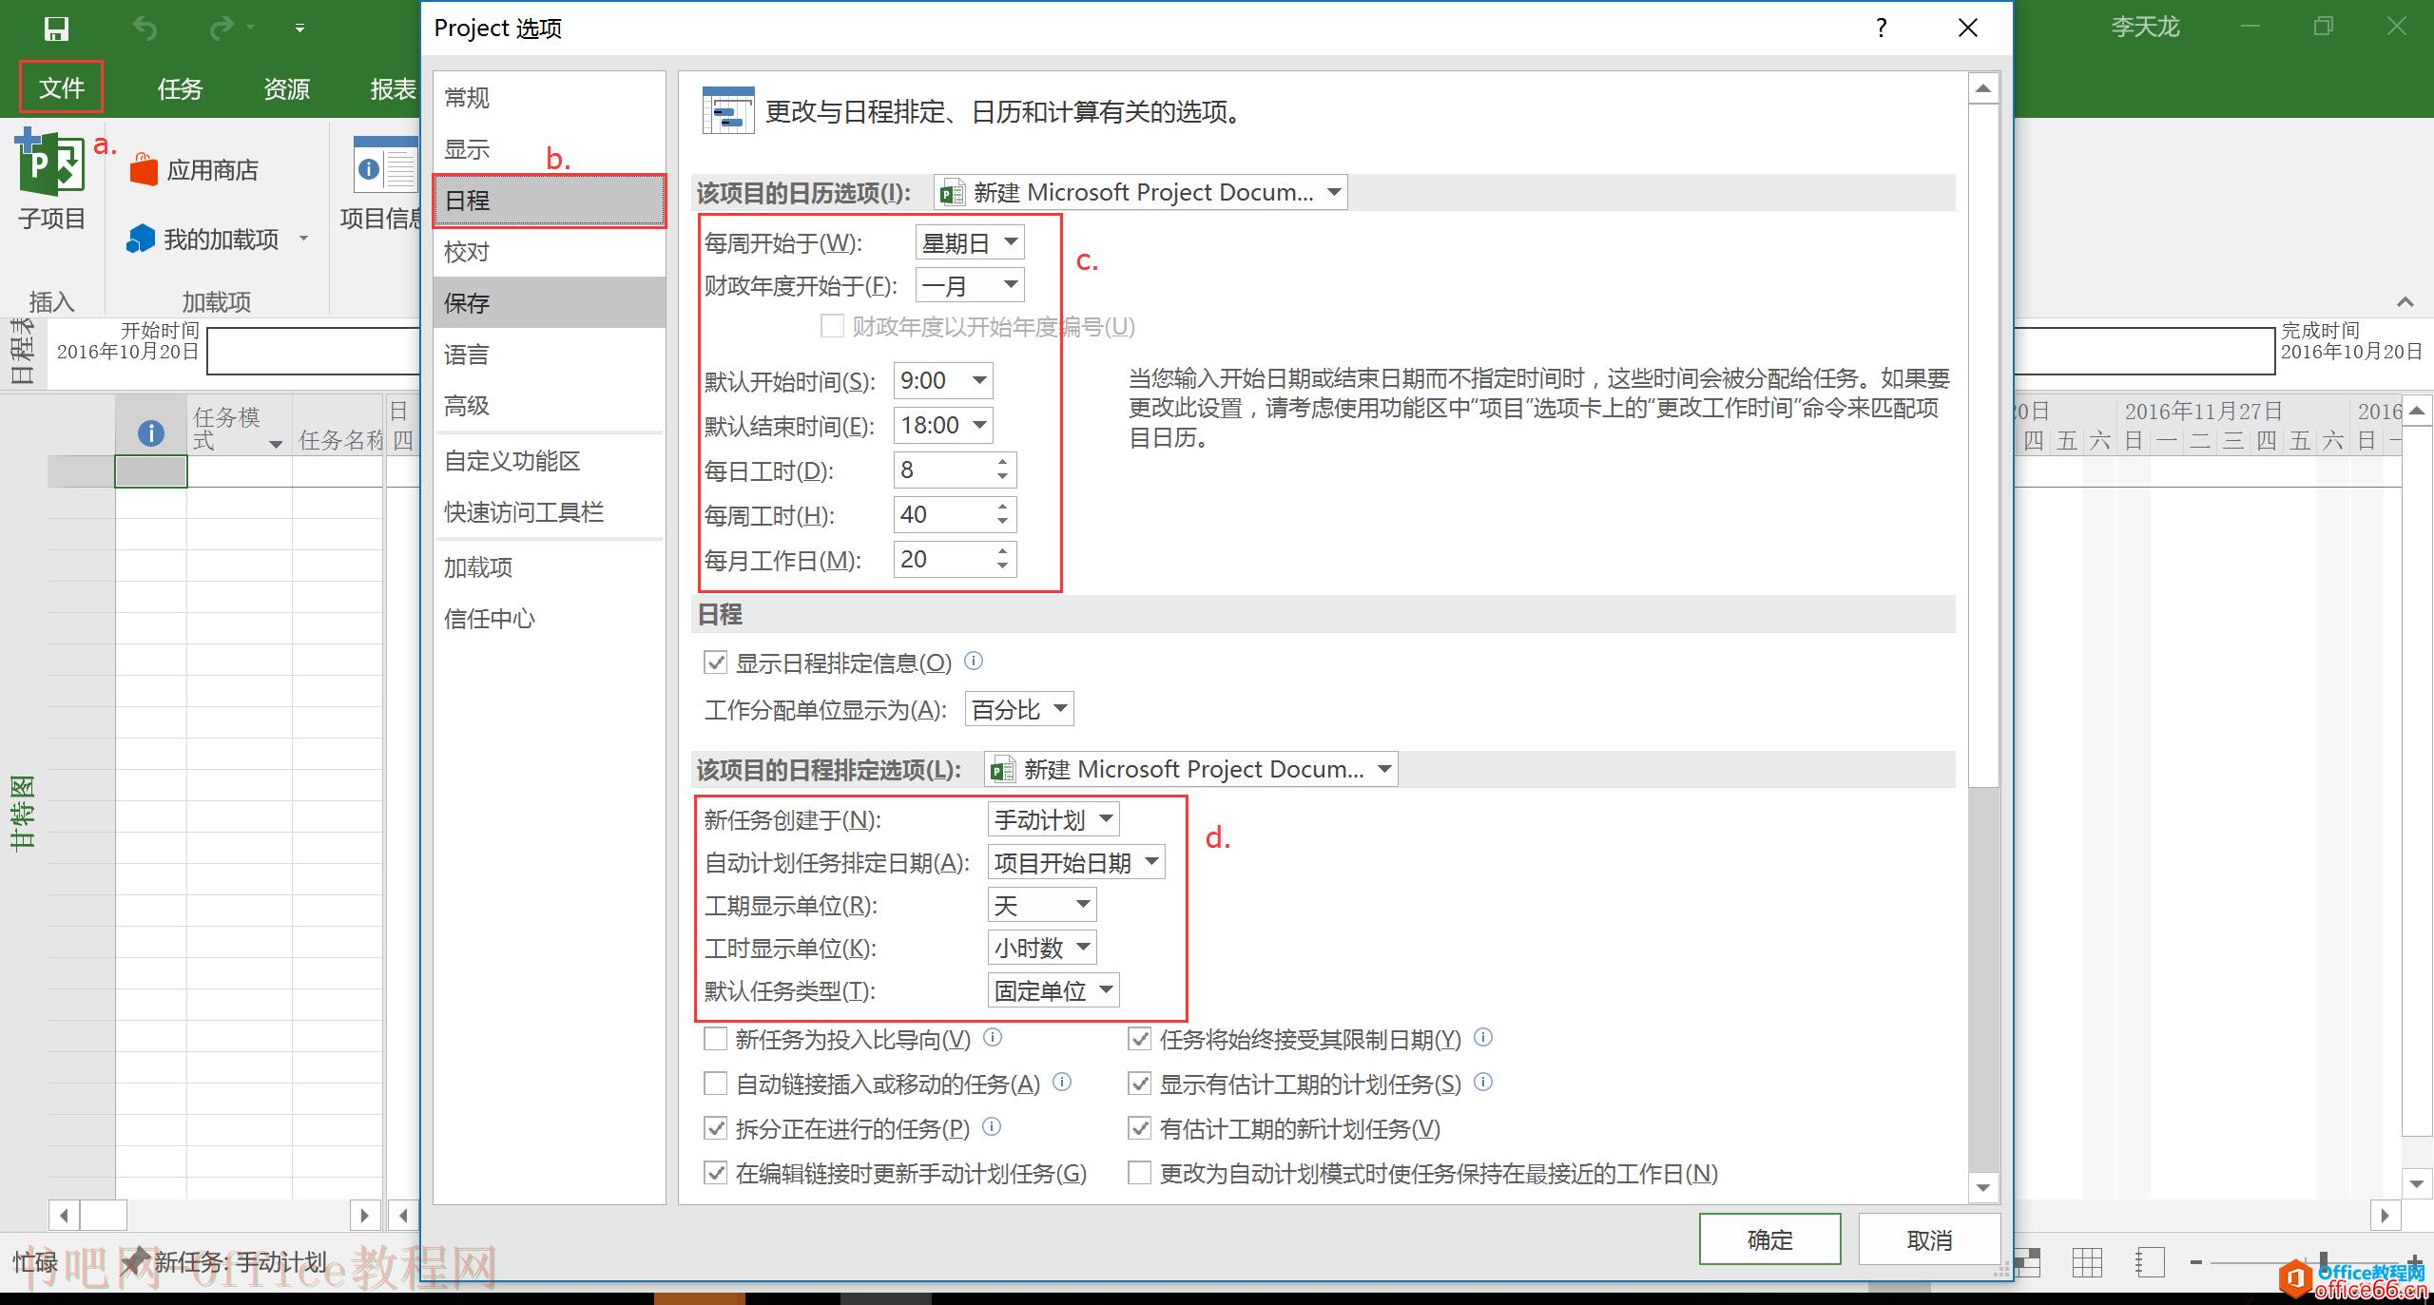Uncheck 在编辑链接时更新手动计划任务 checkbox
The width and height of the screenshot is (2434, 1305).
click(x=715, y=1173)
